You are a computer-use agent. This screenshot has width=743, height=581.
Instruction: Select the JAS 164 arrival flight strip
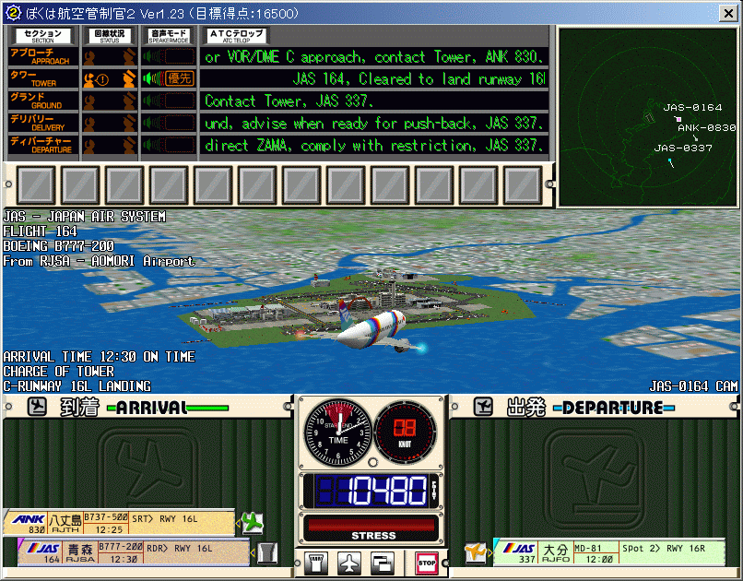pos(134,552)
